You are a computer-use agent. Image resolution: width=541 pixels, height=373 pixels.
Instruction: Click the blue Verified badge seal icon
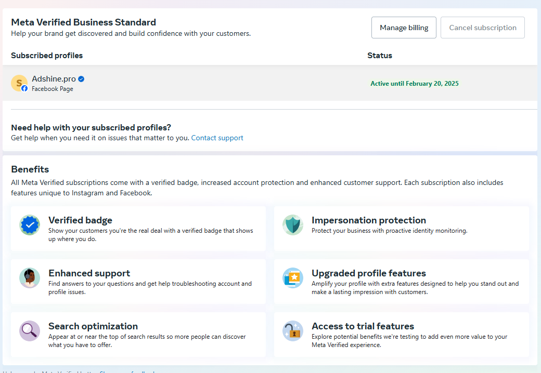click(x=30, y=225)
